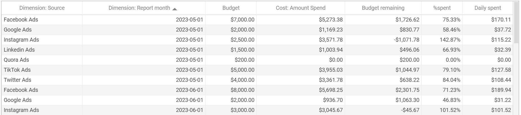Sort table by Budget column
The width and height of the screenshot is (521, 115).
[x=231, y=8]
